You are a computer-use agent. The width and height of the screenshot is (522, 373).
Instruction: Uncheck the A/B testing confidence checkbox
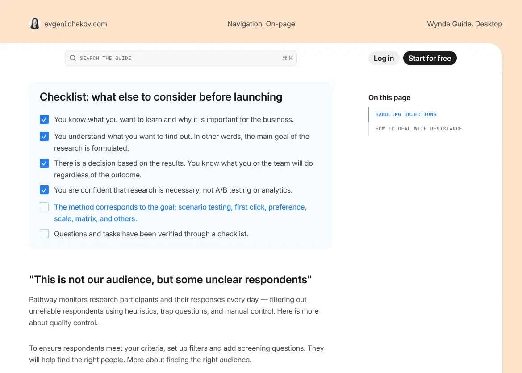tap(44, 190)
